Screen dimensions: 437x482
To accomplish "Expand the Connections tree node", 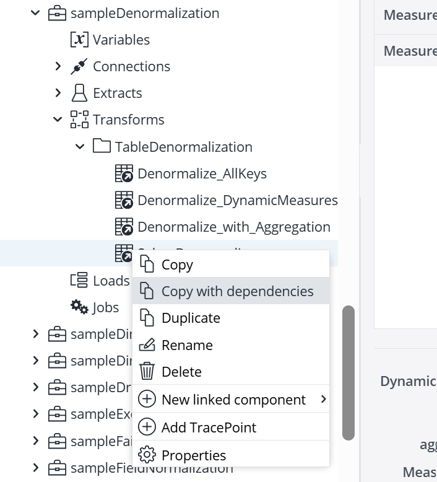I will [58, 66].
